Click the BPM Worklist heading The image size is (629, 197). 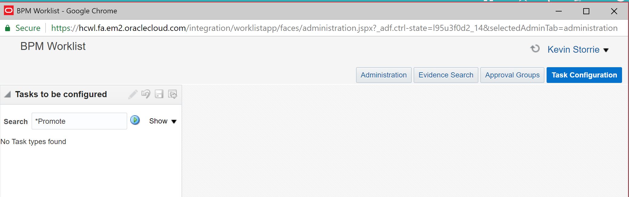[52, 46]
